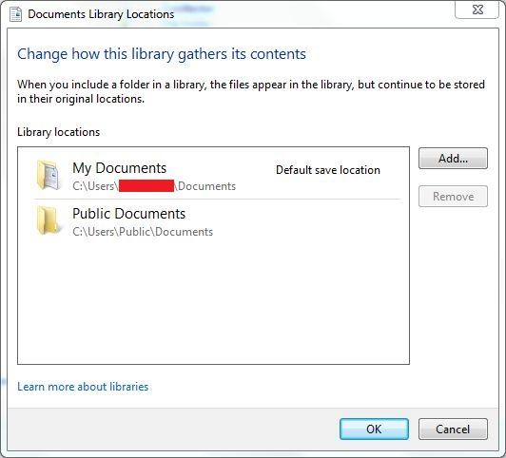Click the Documents Library Locations title text

101,14
